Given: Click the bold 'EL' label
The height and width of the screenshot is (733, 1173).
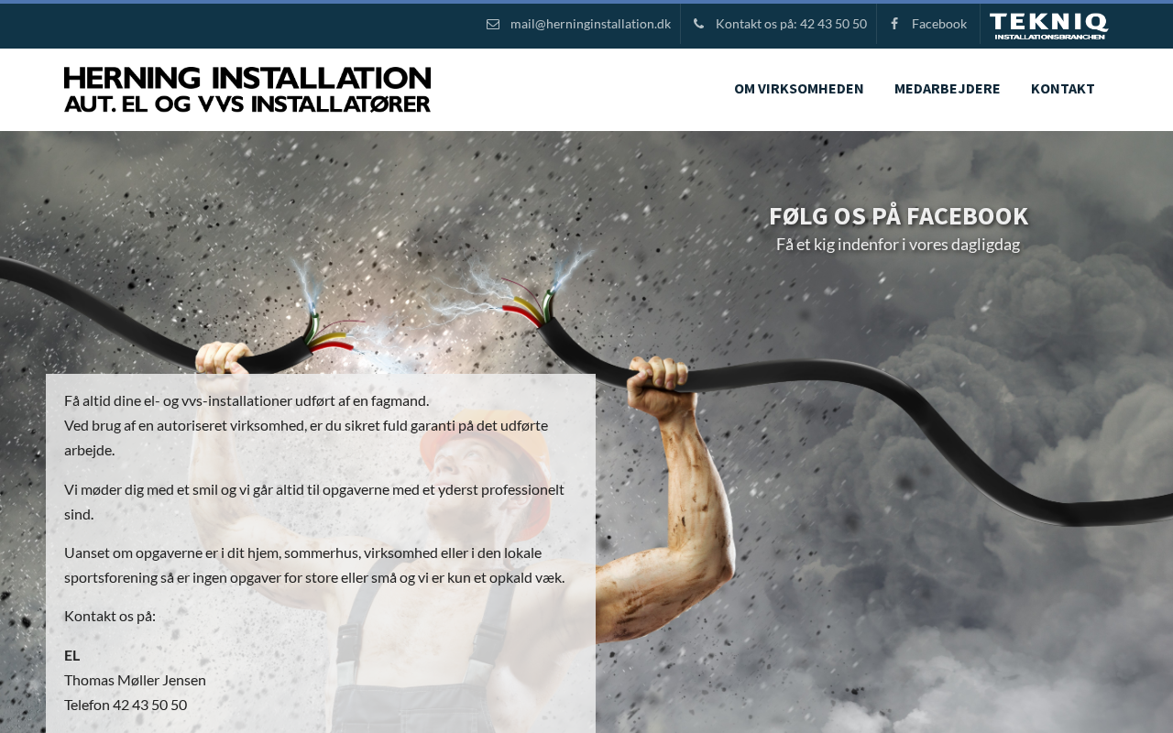Looking at the screenshot, I should [71, 655].
